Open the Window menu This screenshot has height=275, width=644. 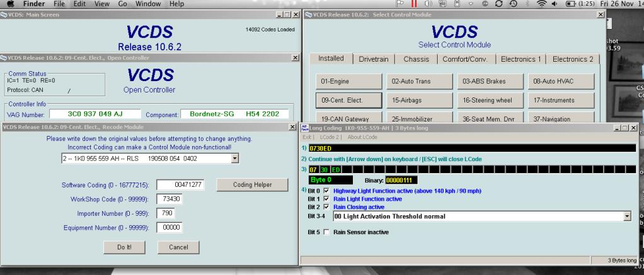coord(148,4)
